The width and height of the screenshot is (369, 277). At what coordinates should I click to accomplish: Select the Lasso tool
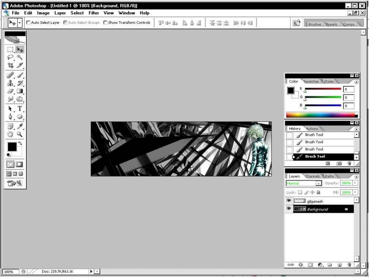tap(10, 57)
